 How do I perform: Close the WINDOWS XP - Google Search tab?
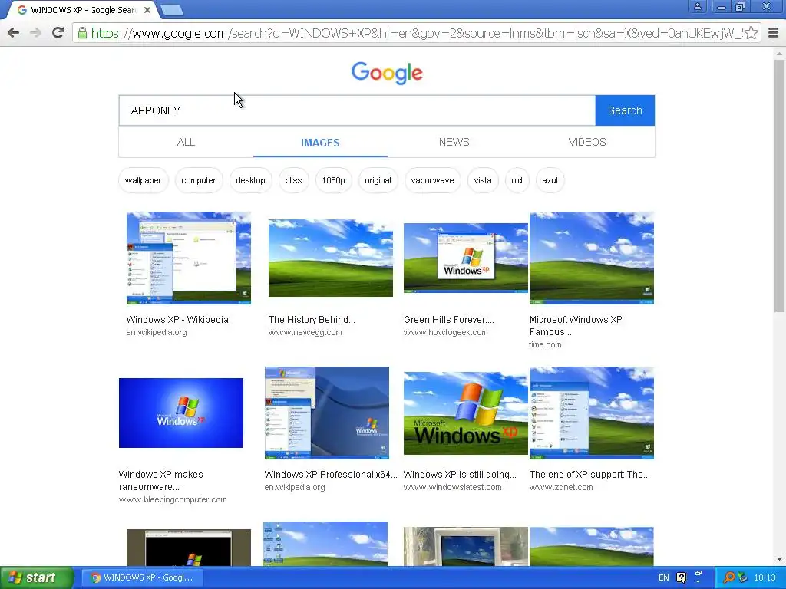click(147, 10)
